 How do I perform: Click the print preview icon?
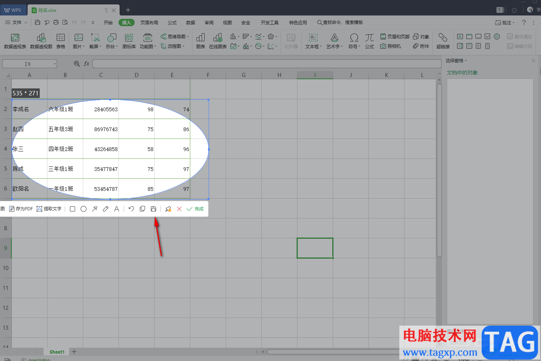tap(65, 22)
